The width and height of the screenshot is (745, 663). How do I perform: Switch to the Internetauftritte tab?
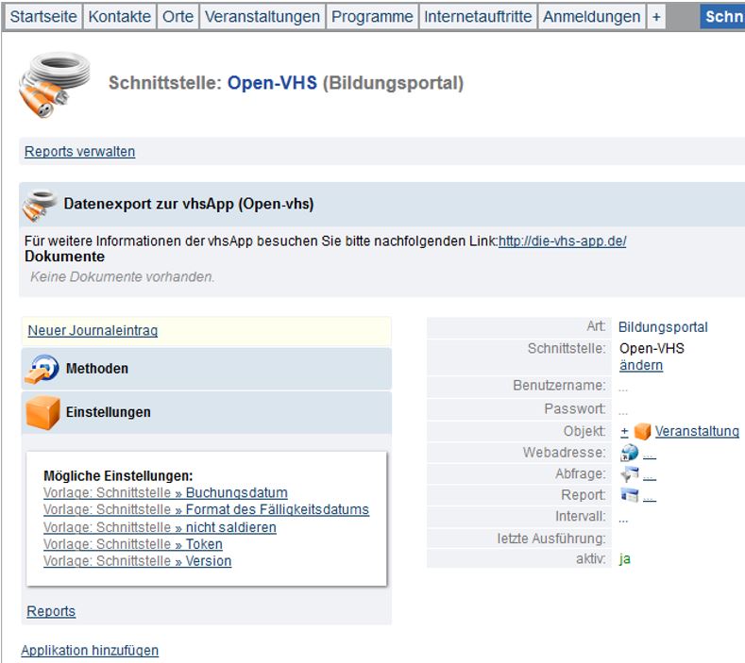478,17
